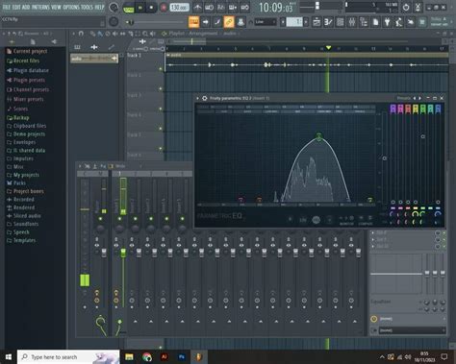The height and width of the screenshot is (364, 456).
Task: Click the red record button
Action: point(164,8)
